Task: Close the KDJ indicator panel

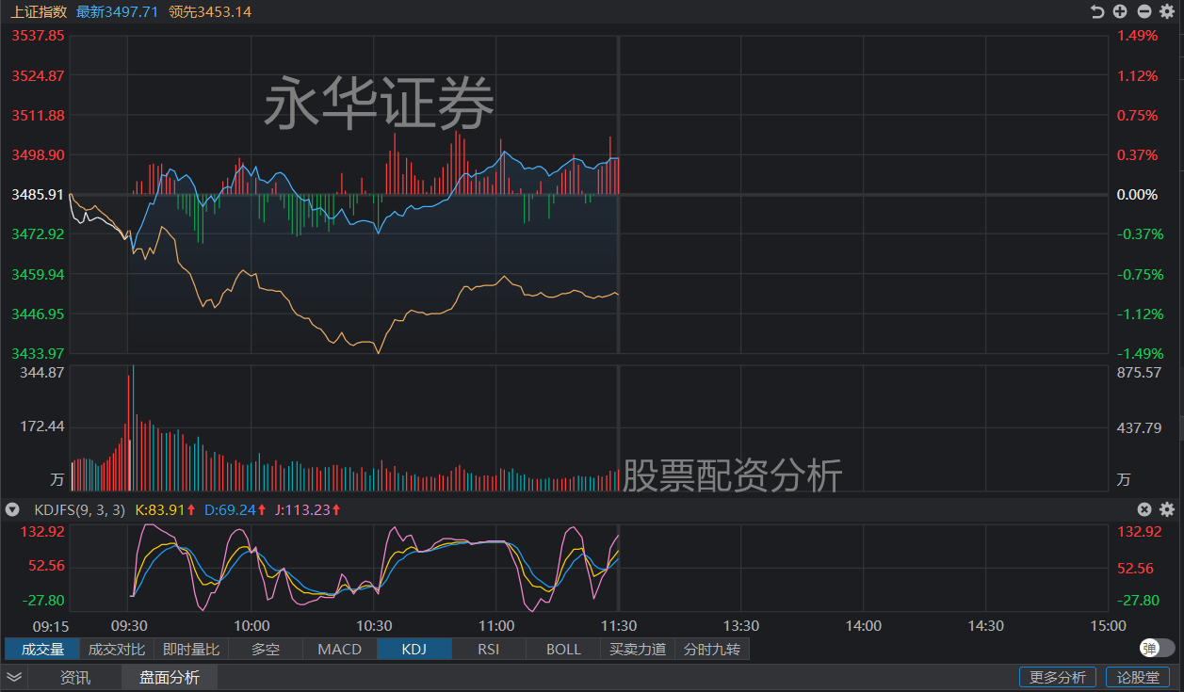Action: (x=1143, y=509)
